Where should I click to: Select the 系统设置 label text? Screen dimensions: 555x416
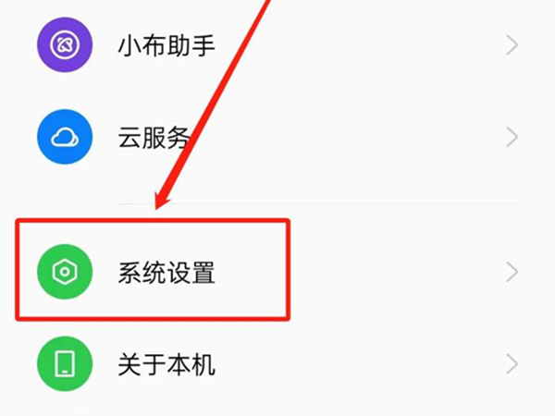(166, 273)
